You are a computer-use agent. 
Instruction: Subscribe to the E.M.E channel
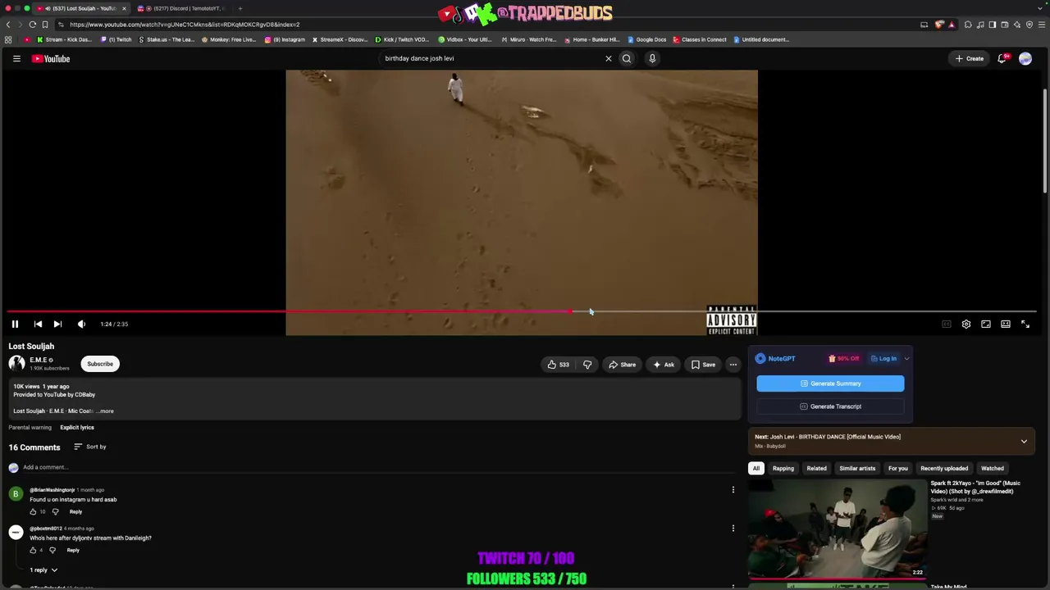point(100,364)
